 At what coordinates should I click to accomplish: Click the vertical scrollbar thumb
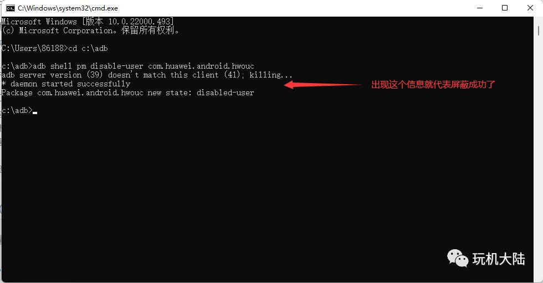539,30
